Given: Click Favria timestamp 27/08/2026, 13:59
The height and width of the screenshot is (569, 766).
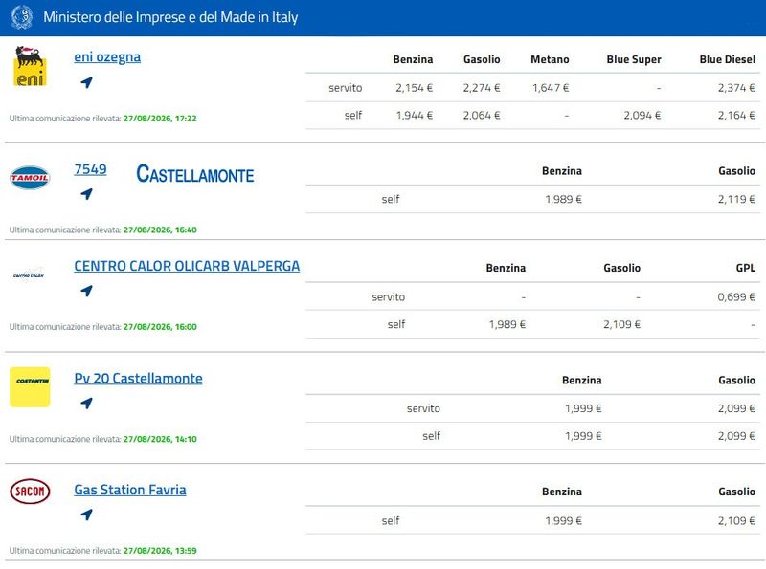Looking at the screenshot, I should click(x=160, y=551).
